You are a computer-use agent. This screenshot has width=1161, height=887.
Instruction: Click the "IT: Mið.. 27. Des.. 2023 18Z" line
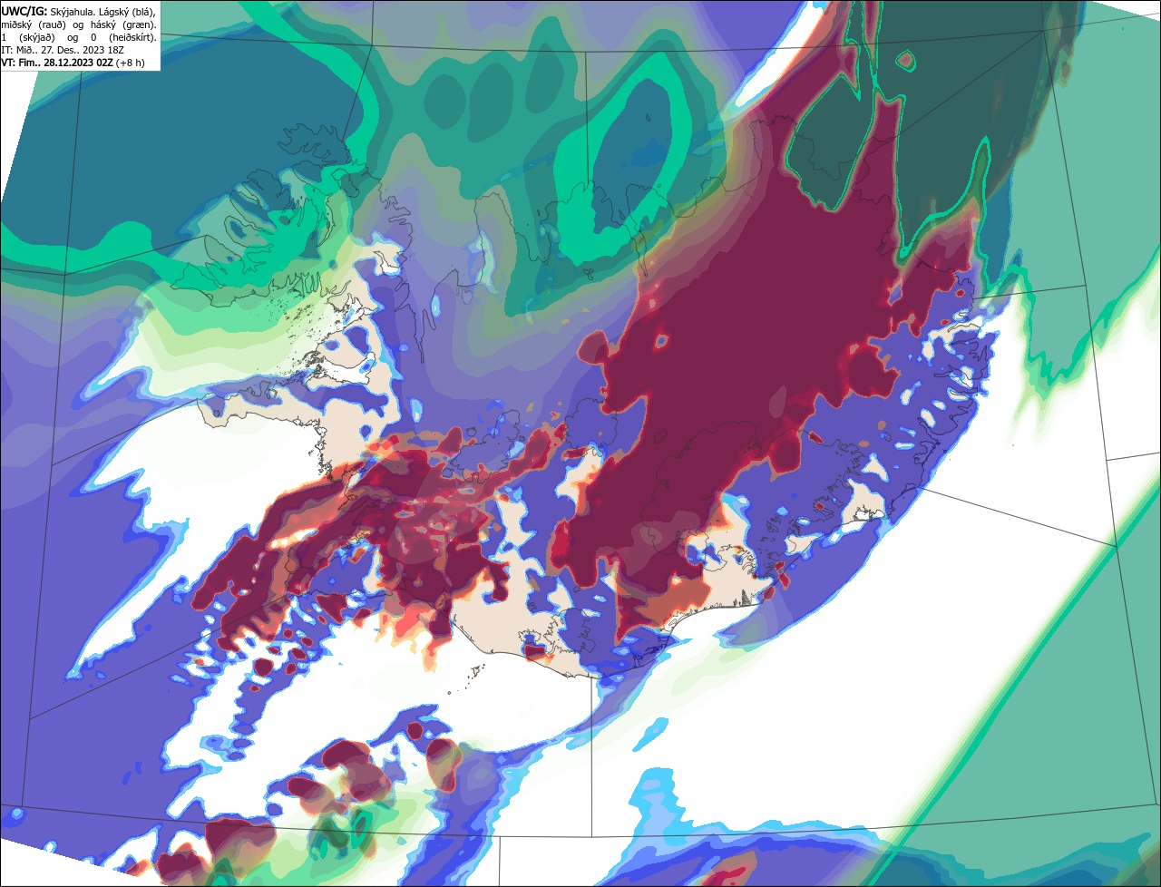tap(63, 50)
